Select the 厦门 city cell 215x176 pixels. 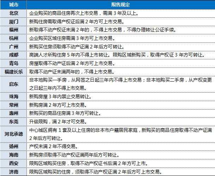pyautogui.click(x=14, y=22)
